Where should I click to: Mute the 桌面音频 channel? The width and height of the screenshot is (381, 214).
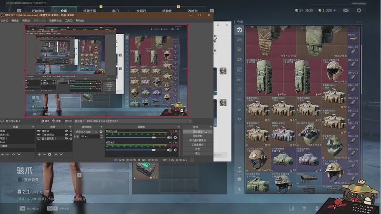point(170,150)
